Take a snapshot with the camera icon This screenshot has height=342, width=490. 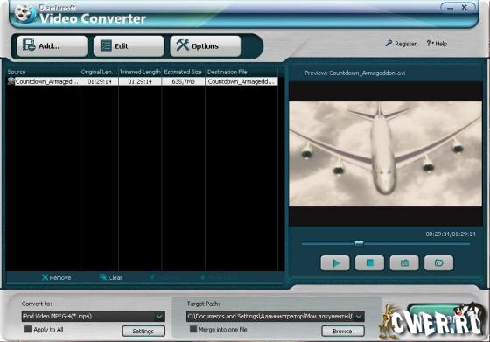(x=404, y=263)
